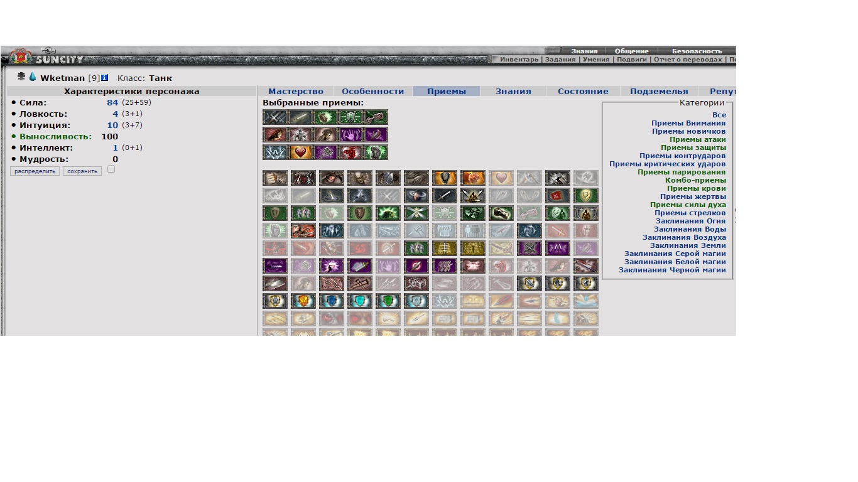Open Умения in the top bar
Screen dimensions: 858x482
(x=596, y=60)
